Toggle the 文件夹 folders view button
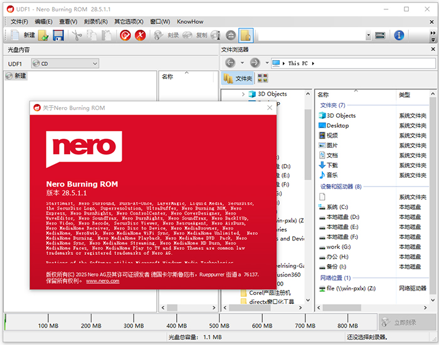The width and height of the screenshot is (439, 345). click(x=238, y=78)
